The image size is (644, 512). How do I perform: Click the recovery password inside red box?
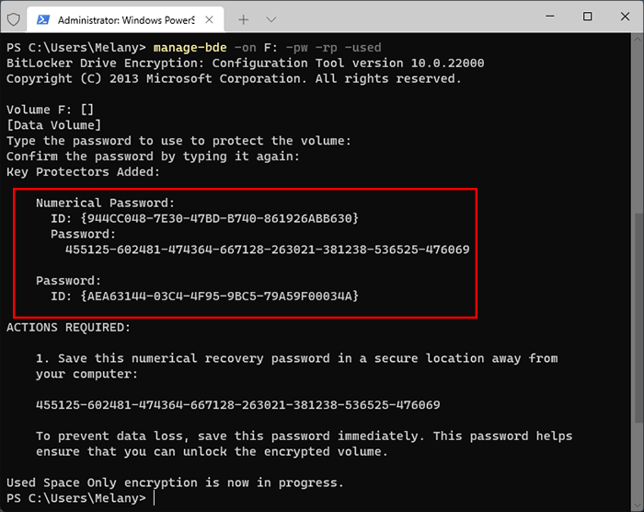coord(267,249)
